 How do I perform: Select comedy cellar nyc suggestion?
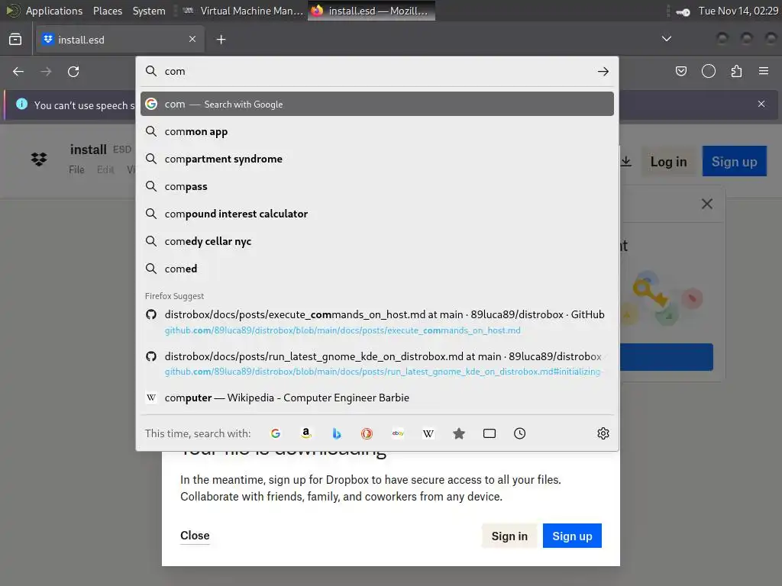click(377, 241)
